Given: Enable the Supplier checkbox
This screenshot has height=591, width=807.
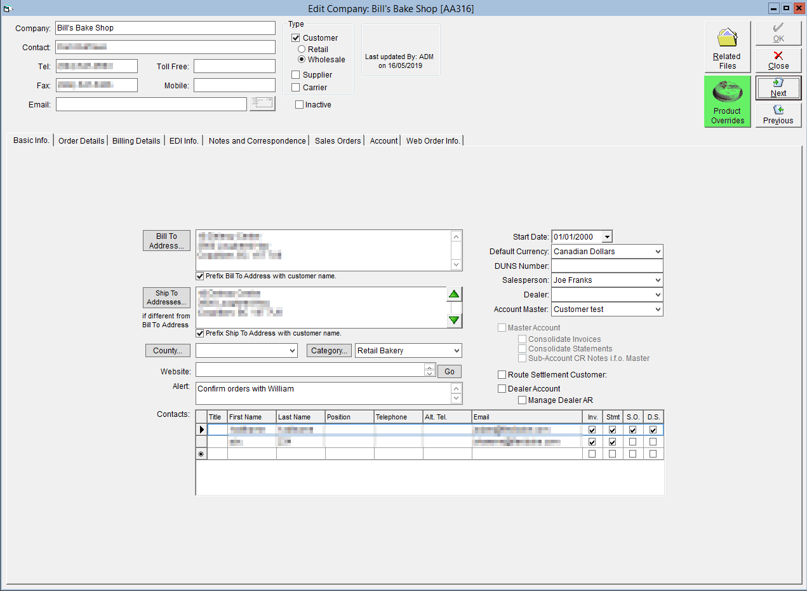Looking at the screenshot, I should click(295, 75).
